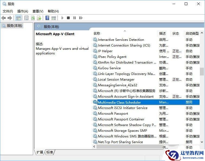This screenshot has height=161, width=205.
Task: Click the Refresh toolbar icon
Action: (x=33, y=18)
